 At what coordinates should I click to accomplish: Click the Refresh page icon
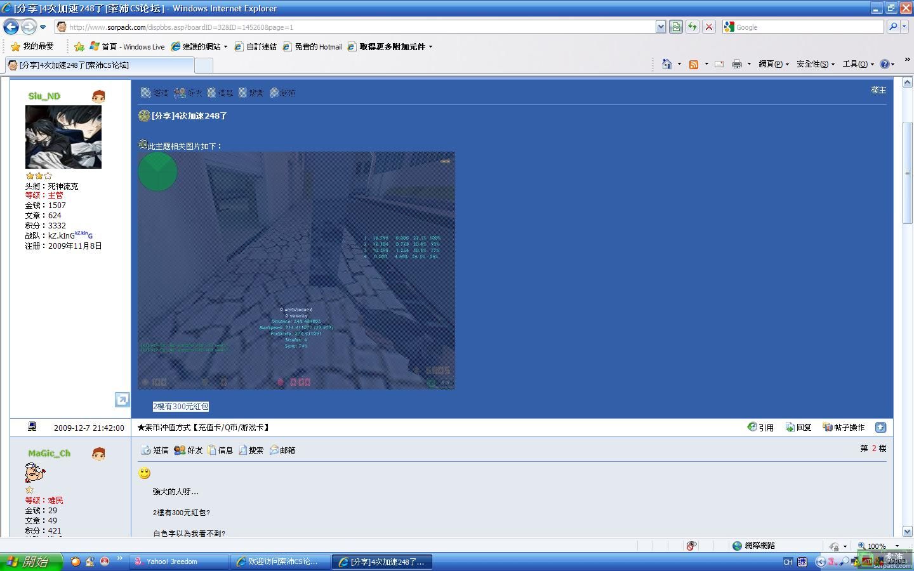tap(692, 27)
